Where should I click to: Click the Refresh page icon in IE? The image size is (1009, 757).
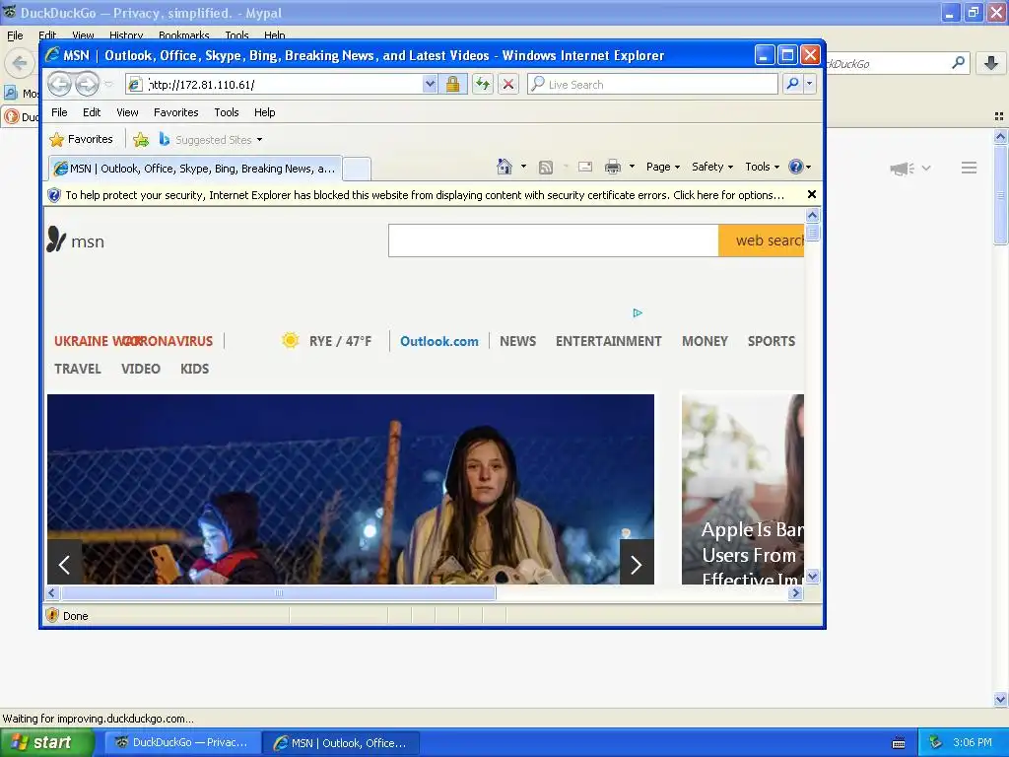(x=483, y=85)
